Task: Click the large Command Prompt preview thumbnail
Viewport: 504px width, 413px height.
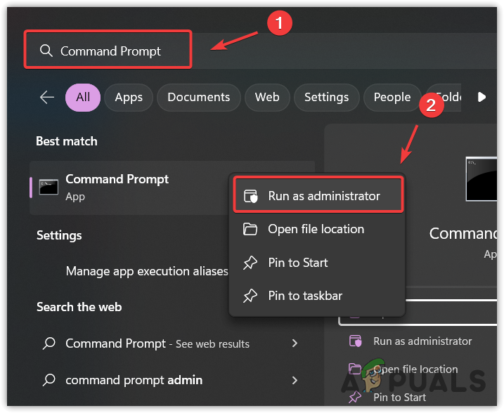Action: click(482, 179)
